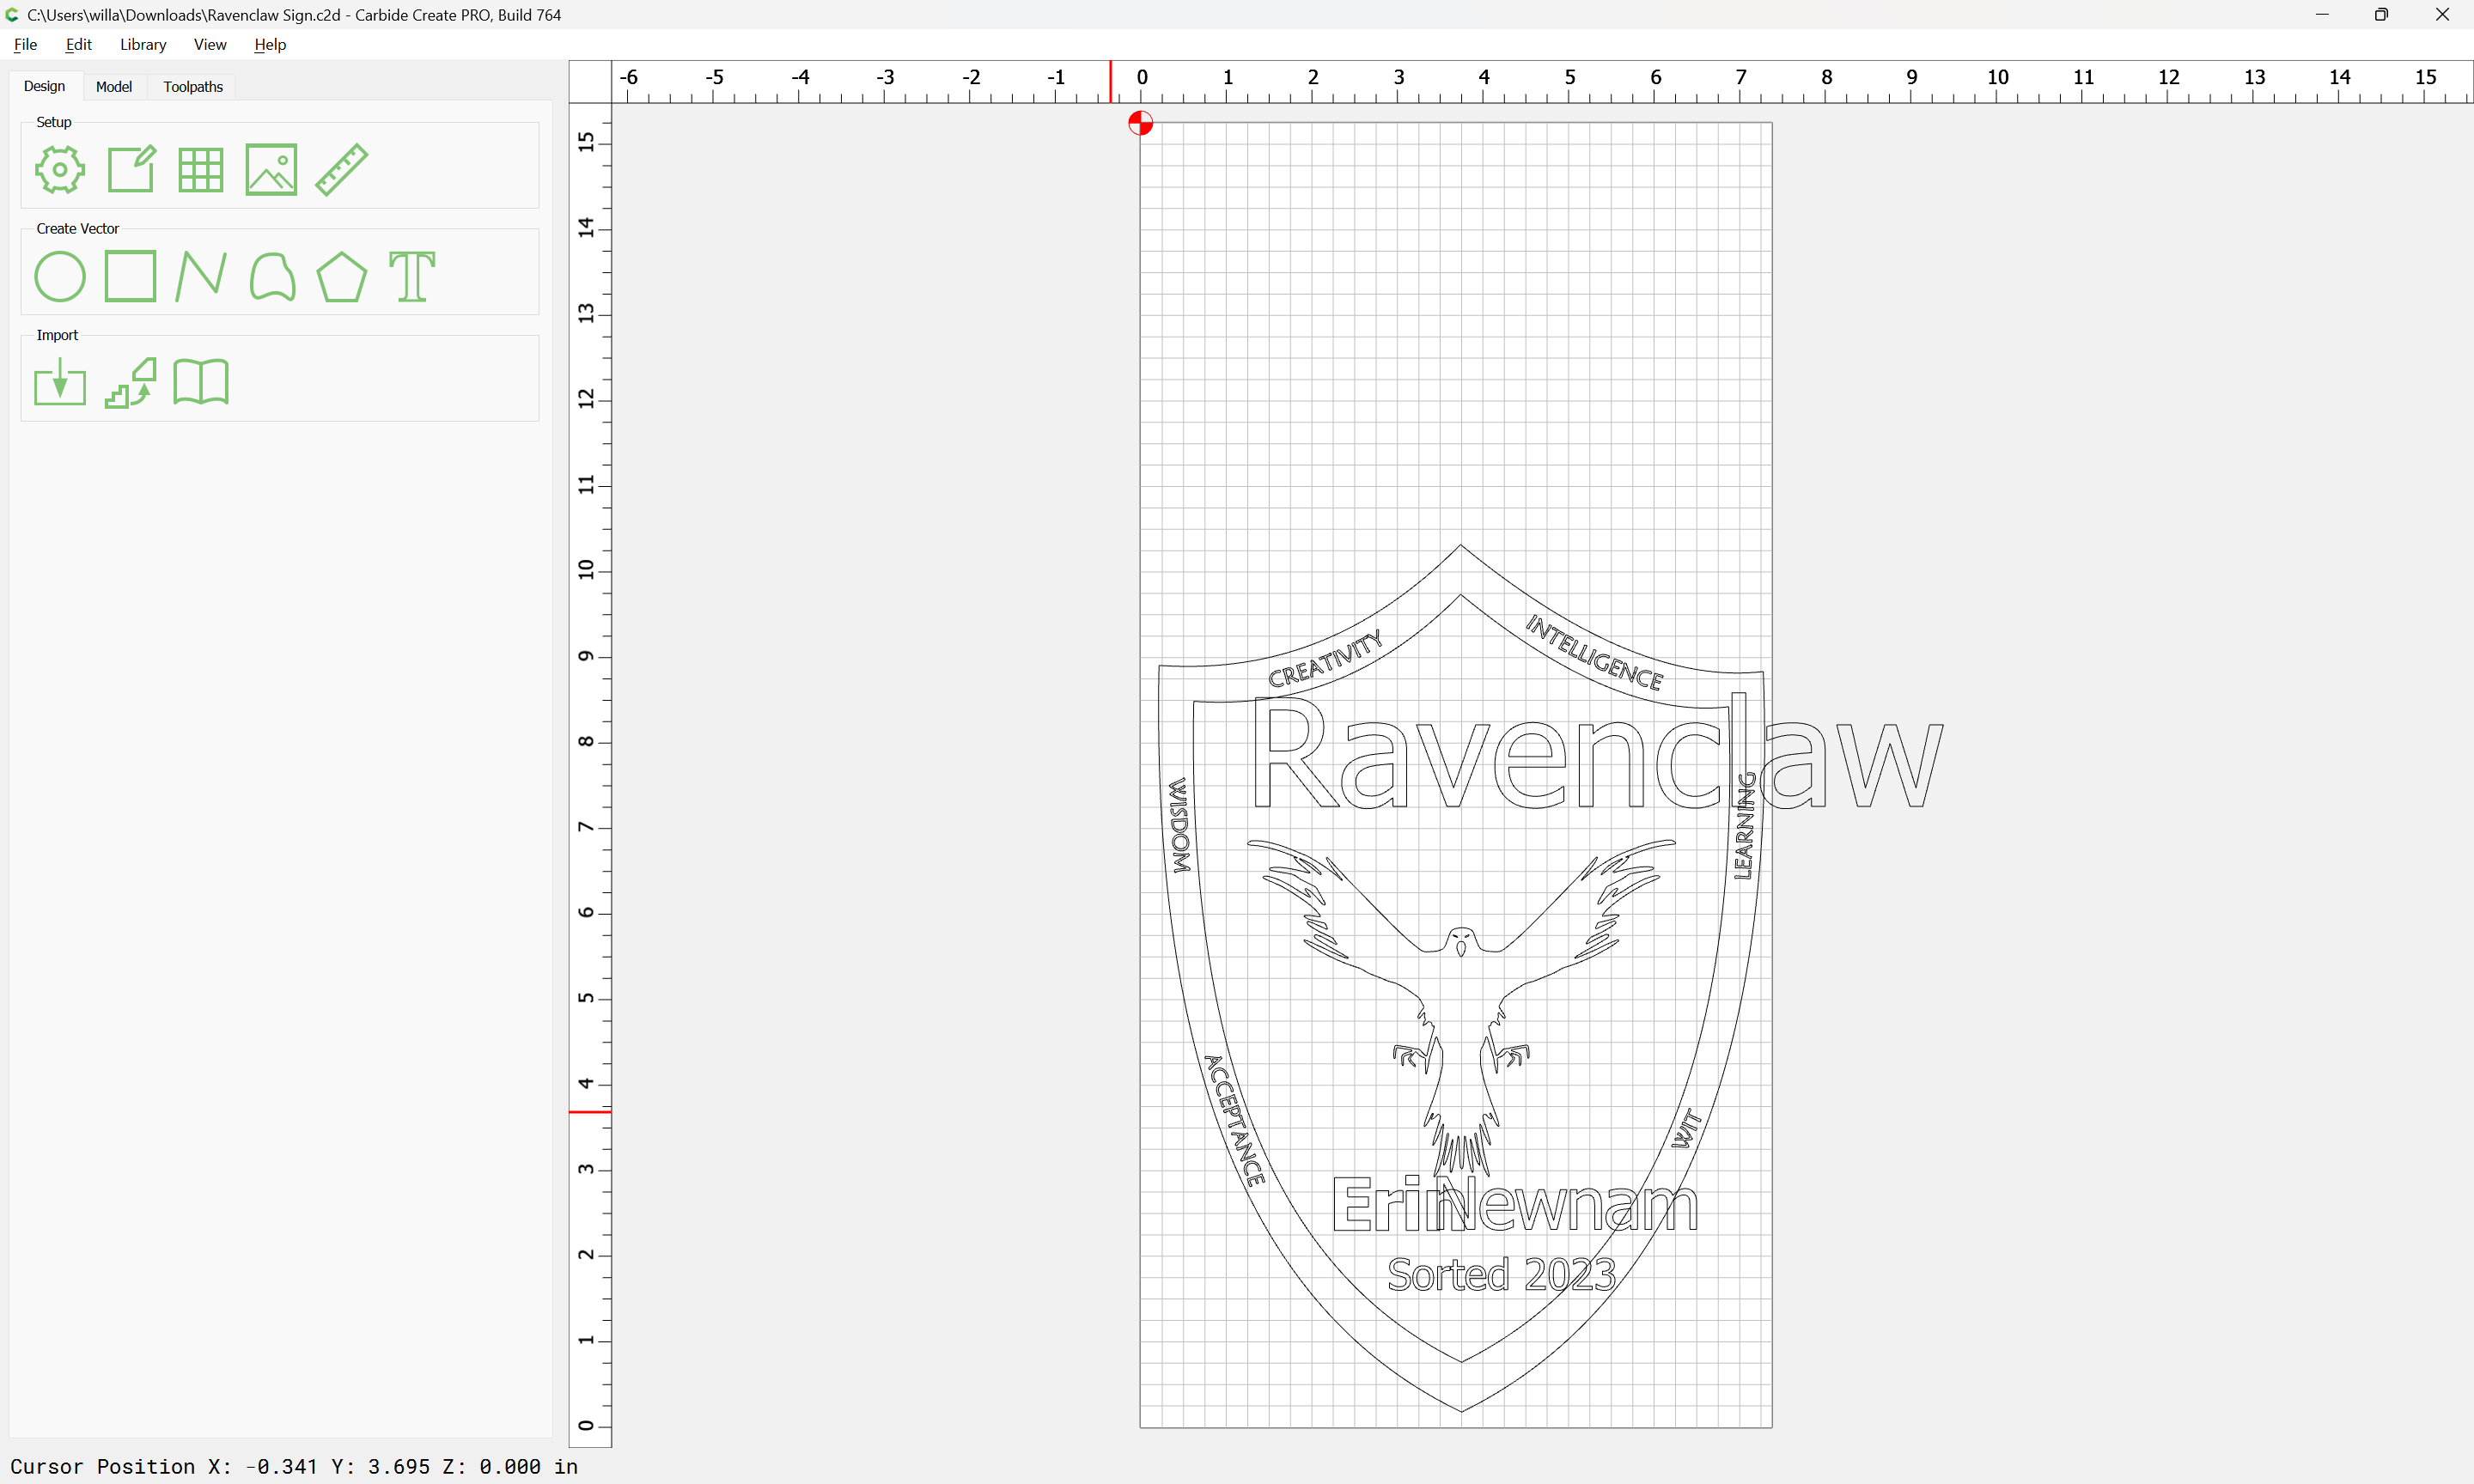The image size is (2474, 1484).
Task: Click the Trace Image import icon
Action: (131, 382)
